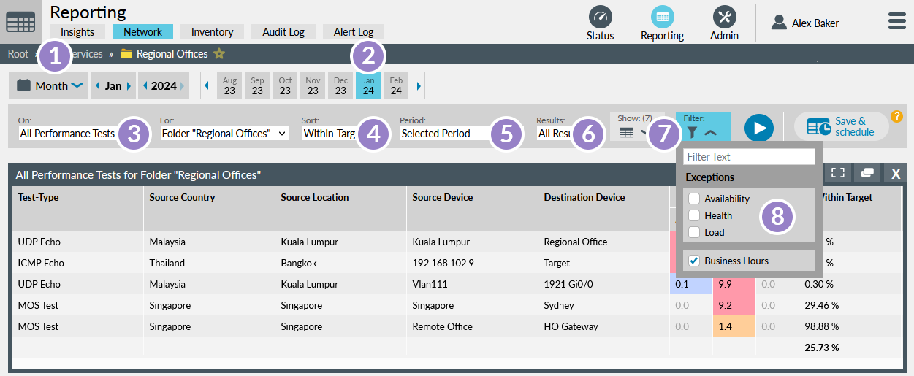
Task: Open the For Folder "Regional Offices" dropdown
Action: [x=224, y=134]
